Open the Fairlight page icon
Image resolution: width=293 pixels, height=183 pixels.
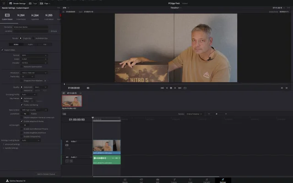pyautogui.click(x=206, y=180)
